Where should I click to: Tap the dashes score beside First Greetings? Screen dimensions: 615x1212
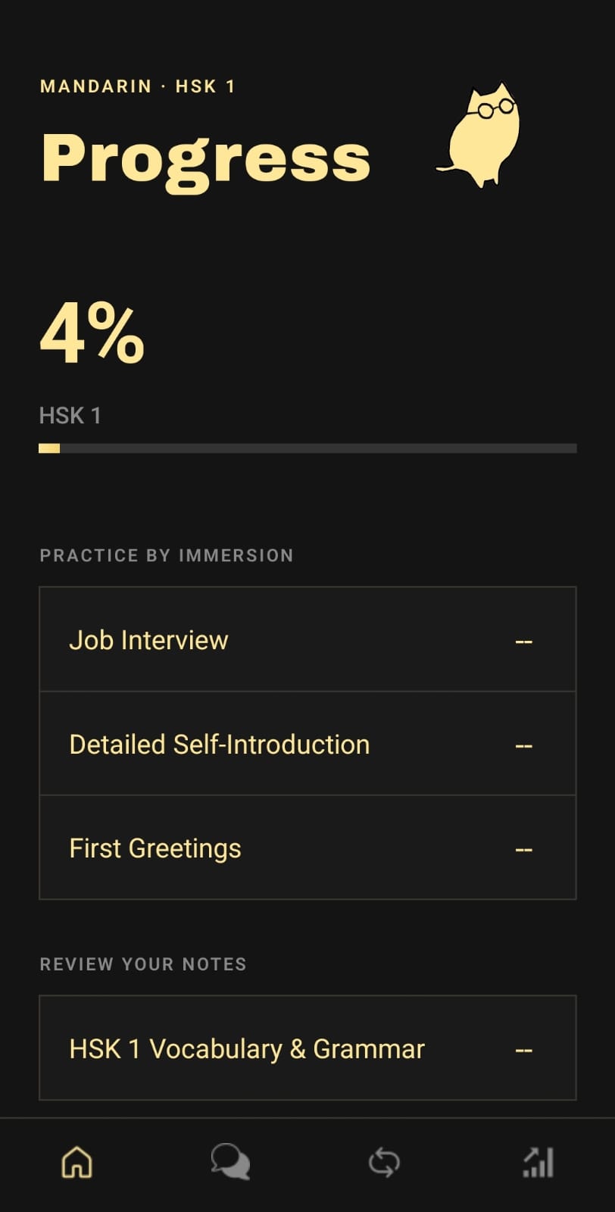click(524, 849)
